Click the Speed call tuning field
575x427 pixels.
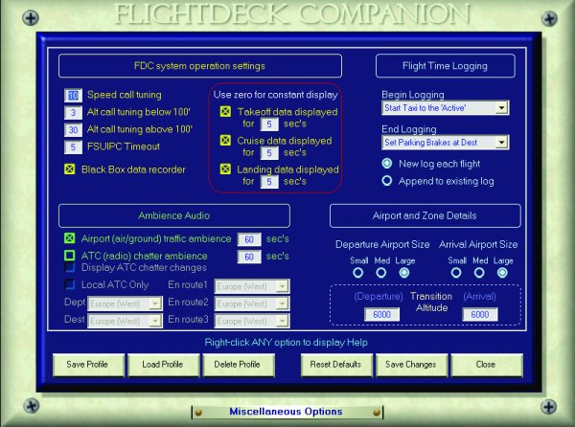(x=74, y=95)
